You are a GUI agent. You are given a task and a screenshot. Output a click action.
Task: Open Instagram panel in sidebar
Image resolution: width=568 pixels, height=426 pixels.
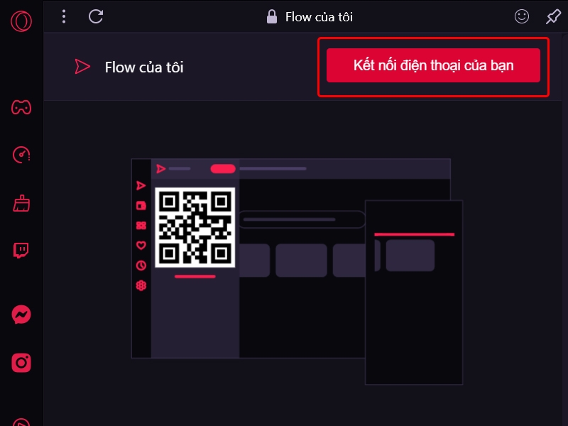pyautogui.click(x=21, y=363)
